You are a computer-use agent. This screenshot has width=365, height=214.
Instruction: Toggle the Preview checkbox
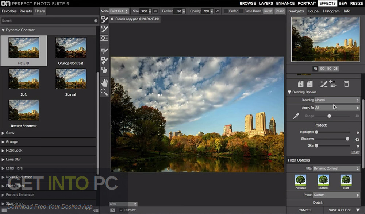click(x=121, y=210)
